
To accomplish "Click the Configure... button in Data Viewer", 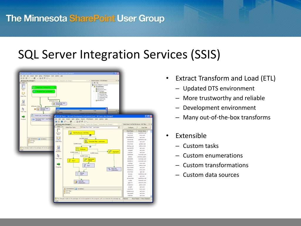I will pyautogui.click(x=131, y=127).
